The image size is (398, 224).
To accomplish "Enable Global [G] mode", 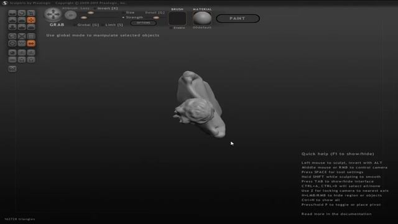I will pos(86,25).
